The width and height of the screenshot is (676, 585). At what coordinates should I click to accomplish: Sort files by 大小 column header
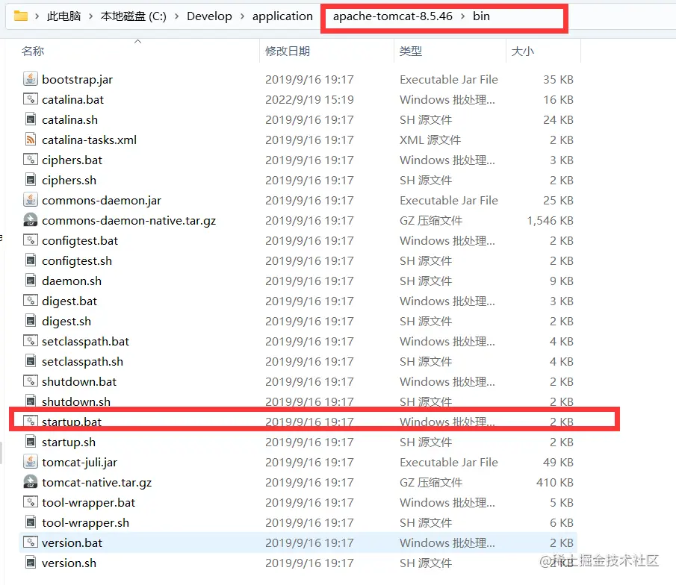[523, 51]
